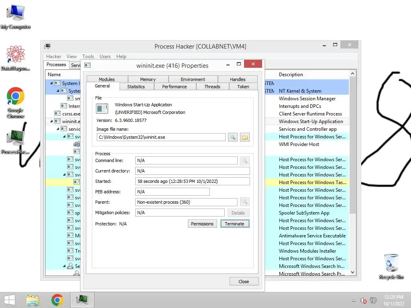Select Windows Modules Installer row
The width and height of the screenshot is (411, 308).
pos(307,251)
